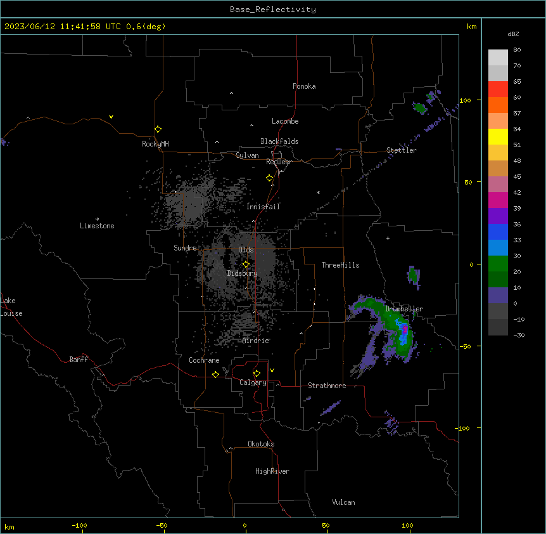Click the yellow diamond marker south of RedDeer

(269, 178)
